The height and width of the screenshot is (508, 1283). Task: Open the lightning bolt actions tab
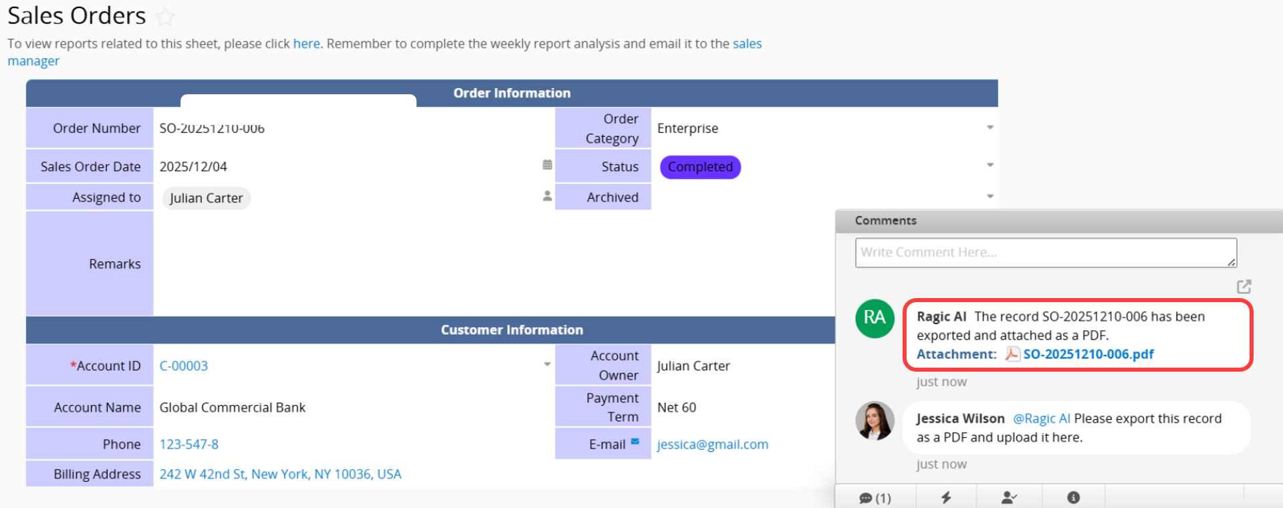point(946,497)
